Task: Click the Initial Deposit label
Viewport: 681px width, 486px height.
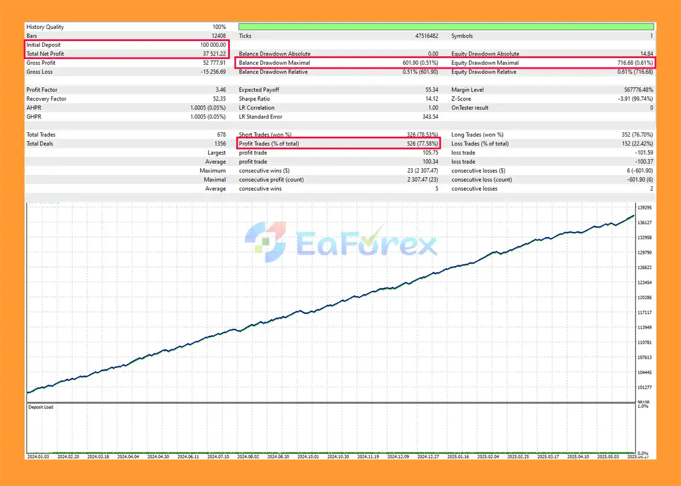Action: (x=44, y=45)
